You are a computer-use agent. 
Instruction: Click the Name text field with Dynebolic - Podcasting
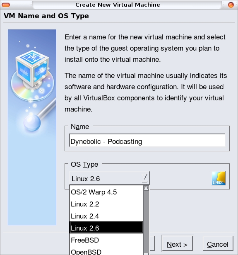coord(147,141)
